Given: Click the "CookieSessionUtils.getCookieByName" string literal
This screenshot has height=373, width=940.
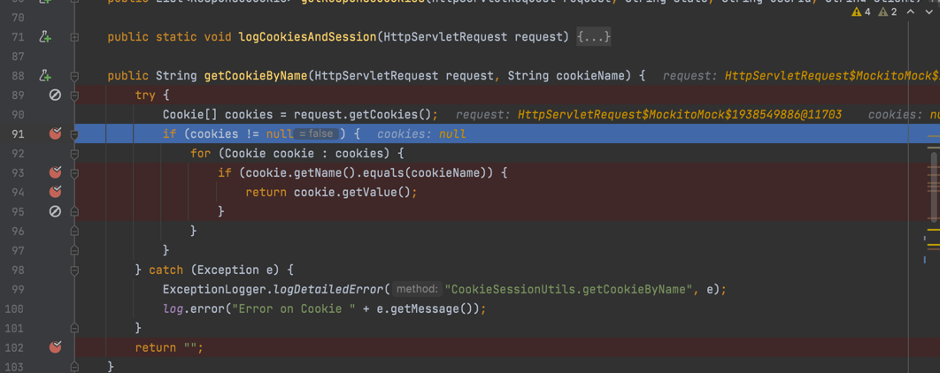Looking at the screenshot, I should pos(568,289).
